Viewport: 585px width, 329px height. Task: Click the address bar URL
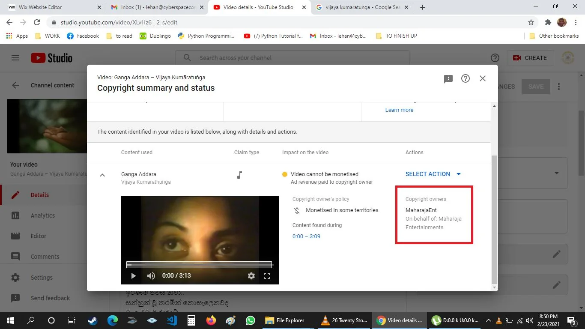pos(119,22)
